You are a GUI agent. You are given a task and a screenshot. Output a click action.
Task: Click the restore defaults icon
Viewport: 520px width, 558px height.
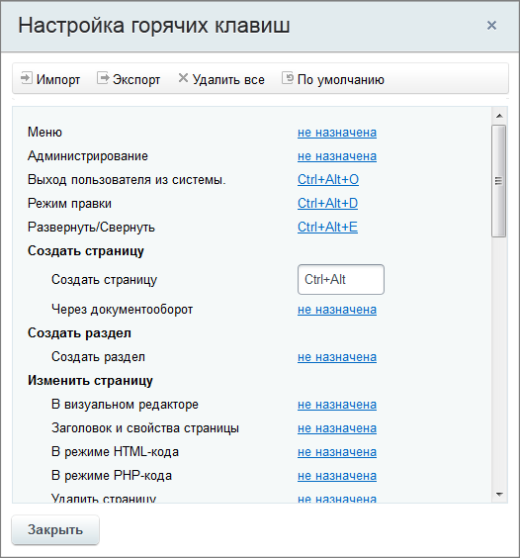pyautogui.click(x=288, y=78)
